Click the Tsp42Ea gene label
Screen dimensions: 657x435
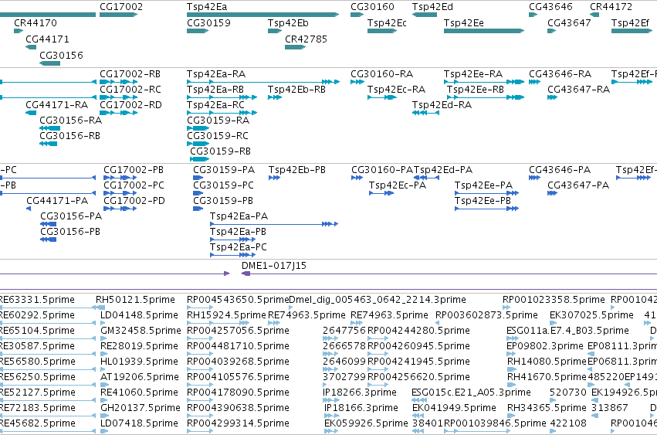pyautogui.click(x=207, y=7)
